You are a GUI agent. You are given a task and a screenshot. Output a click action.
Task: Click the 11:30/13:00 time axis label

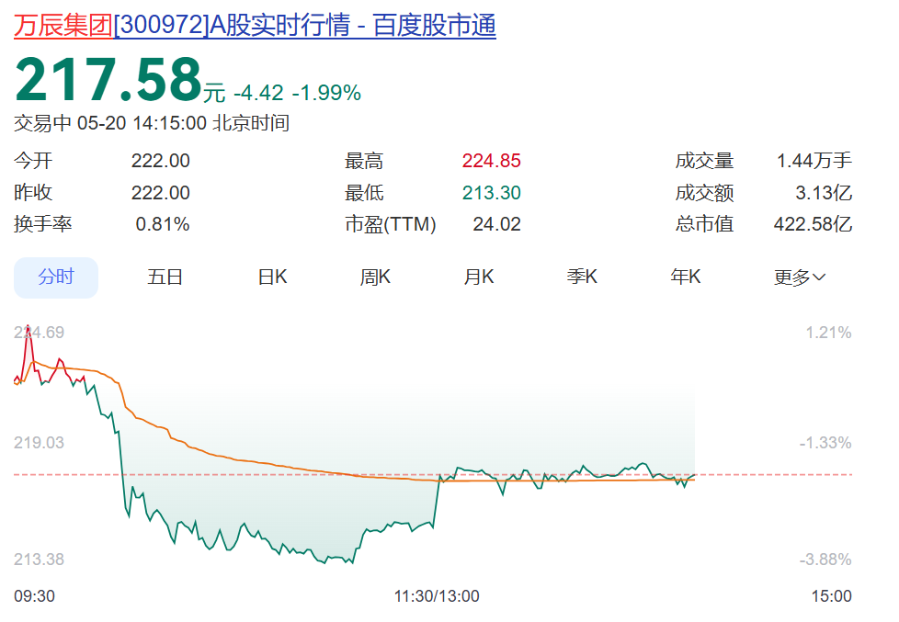coord(437,596)
